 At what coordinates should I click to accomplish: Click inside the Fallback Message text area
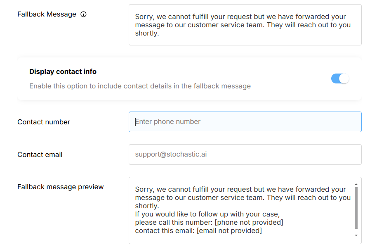245,25
